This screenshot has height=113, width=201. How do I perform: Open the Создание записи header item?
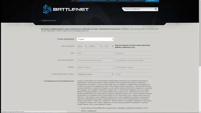coord(48,20)
